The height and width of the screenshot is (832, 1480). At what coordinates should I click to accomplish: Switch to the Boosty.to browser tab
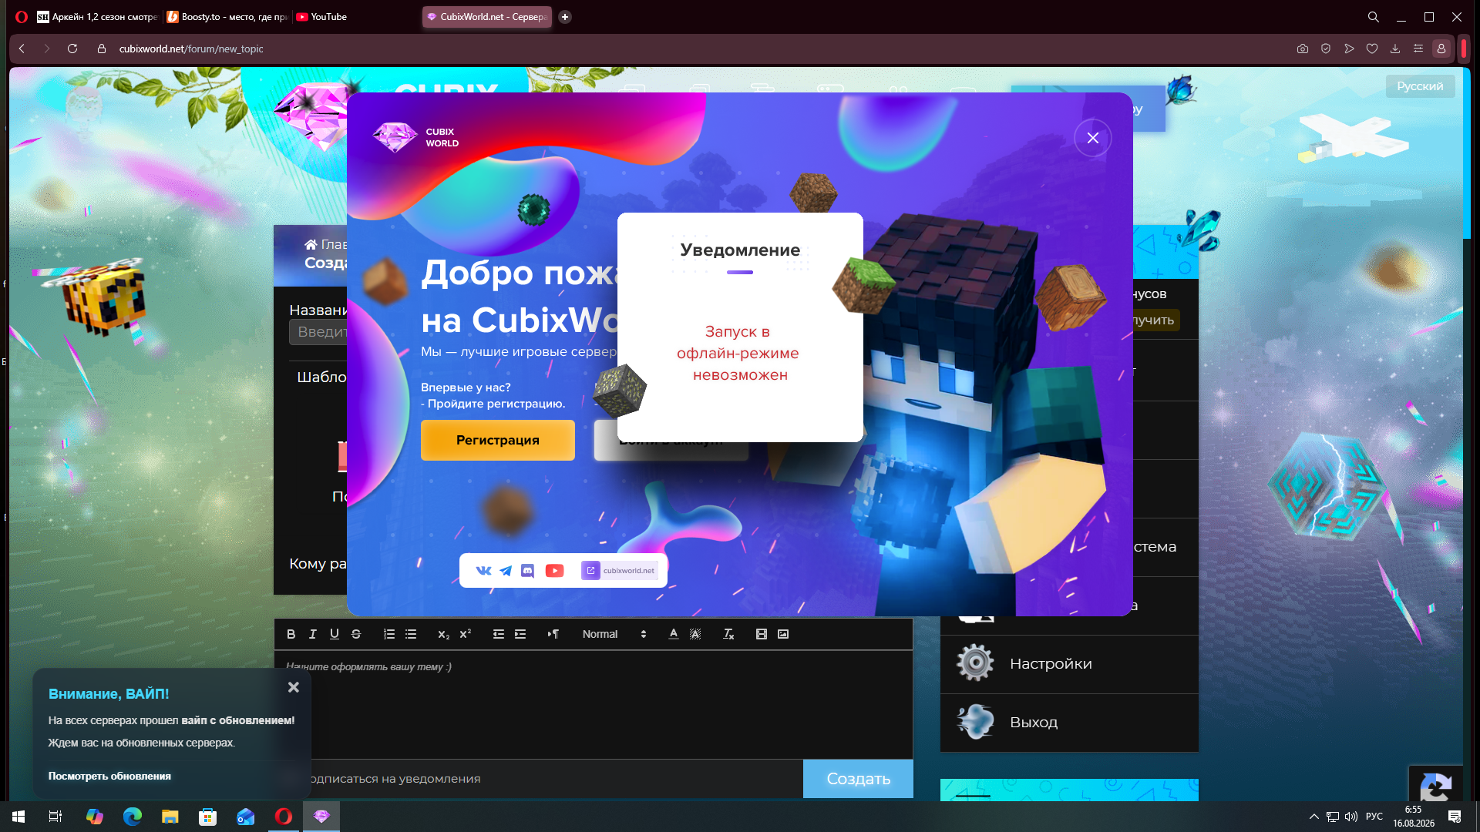click(x=227, y=17)
